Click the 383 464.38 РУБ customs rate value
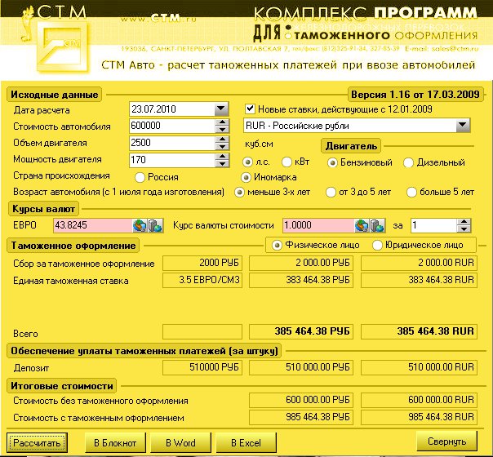Image resolution: width=493 pixels, height=457 pixels. click(301, 280)
